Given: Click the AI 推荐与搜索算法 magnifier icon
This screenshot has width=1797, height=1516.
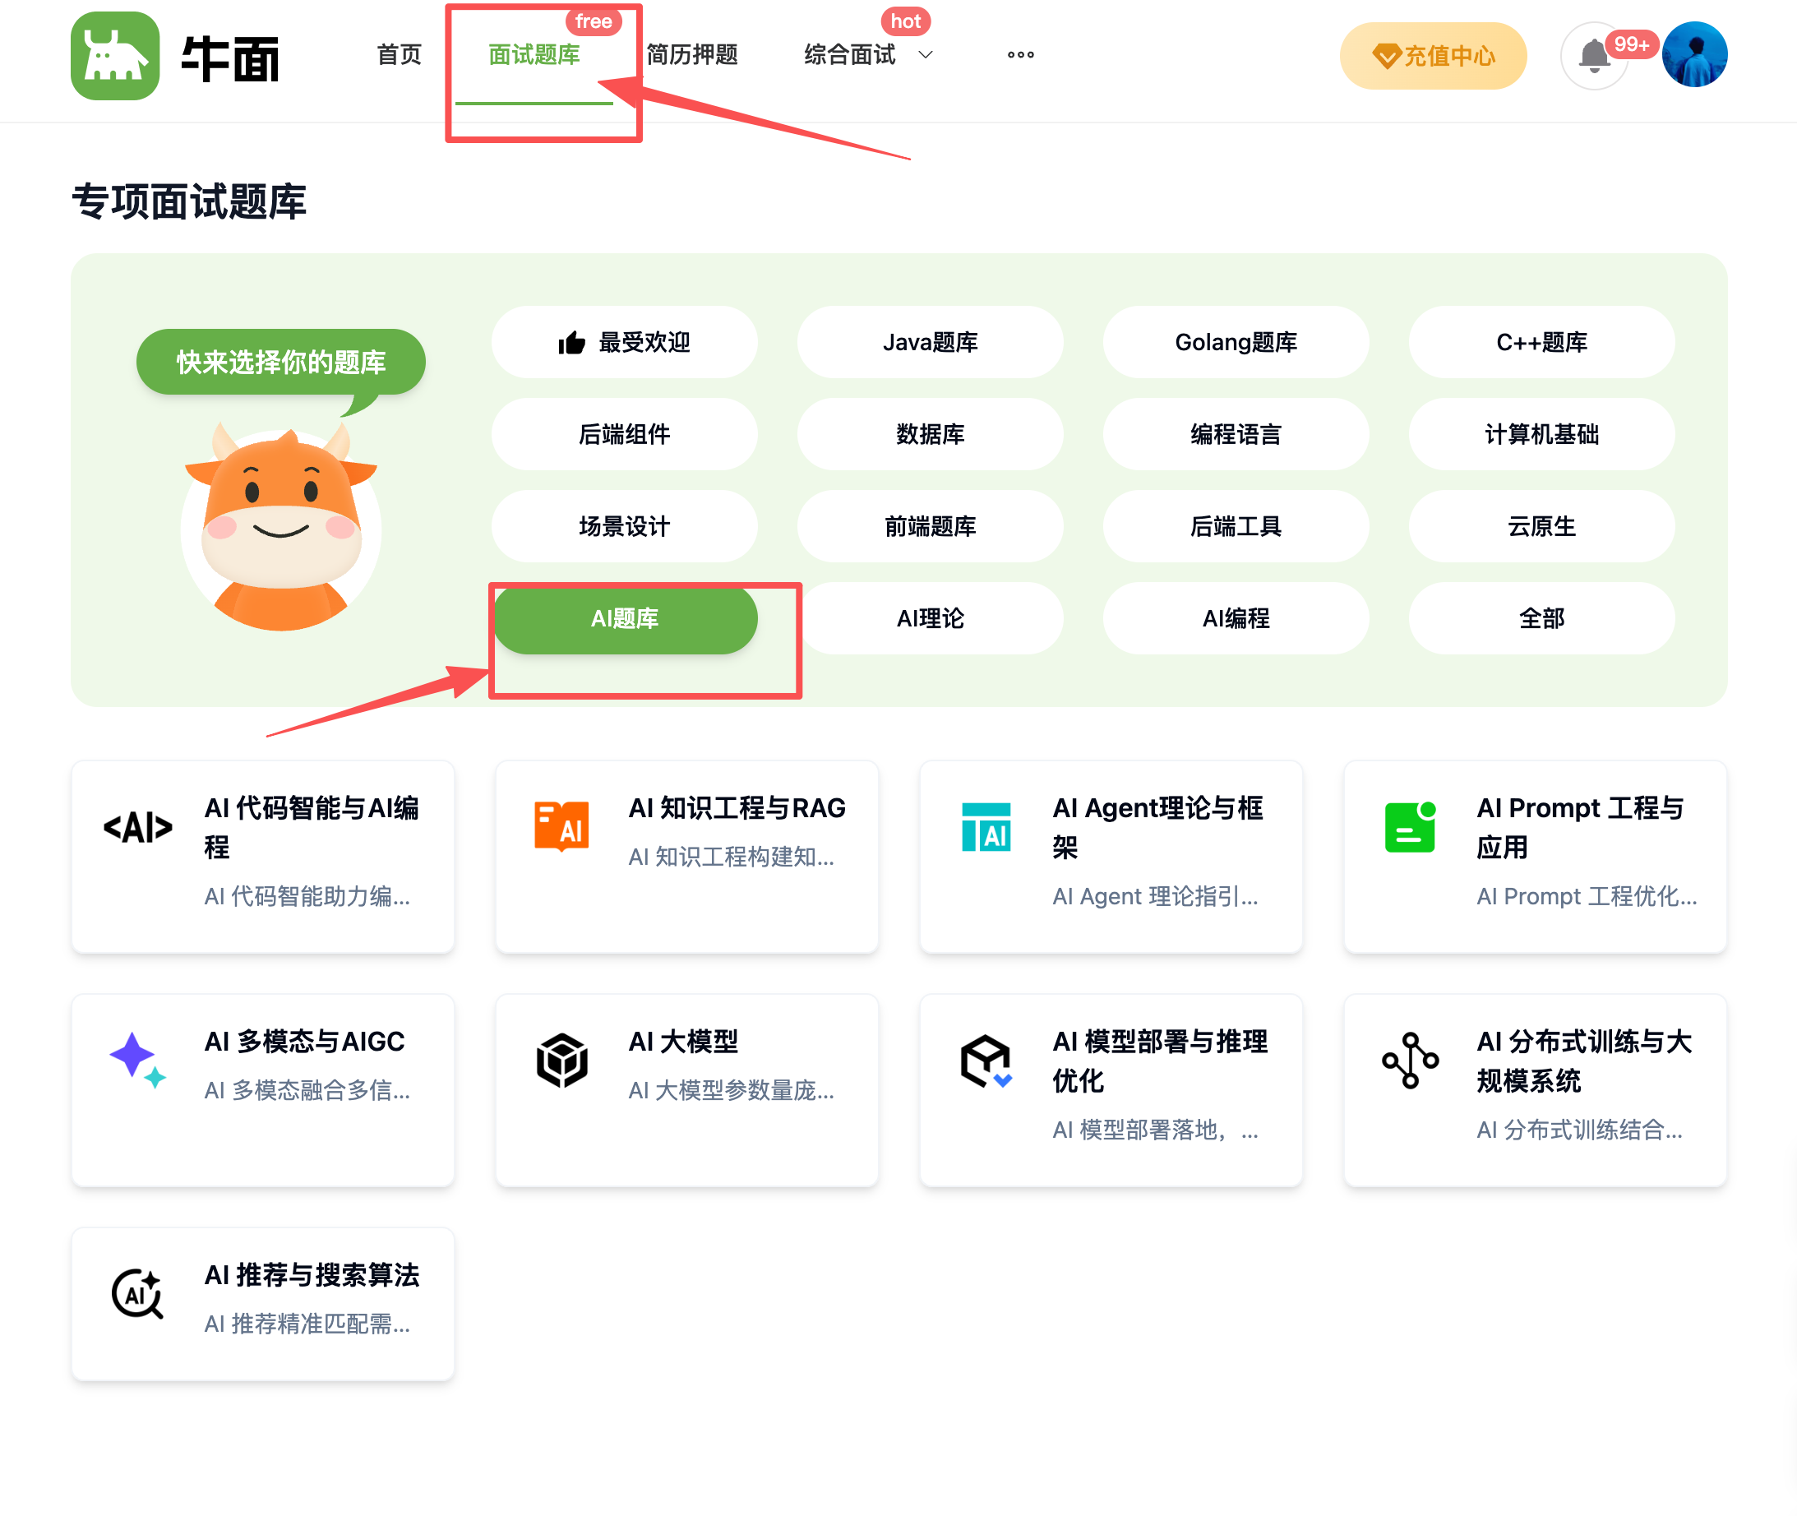Looking at the screenshot, I should coord(137,1293).
